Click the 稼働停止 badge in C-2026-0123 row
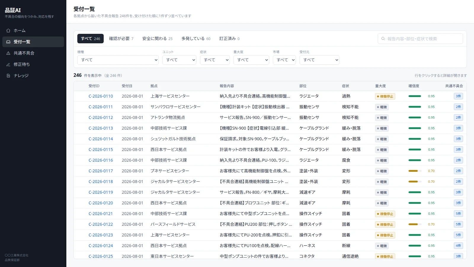This screenshot has height=267, width=474. point(385,235)
